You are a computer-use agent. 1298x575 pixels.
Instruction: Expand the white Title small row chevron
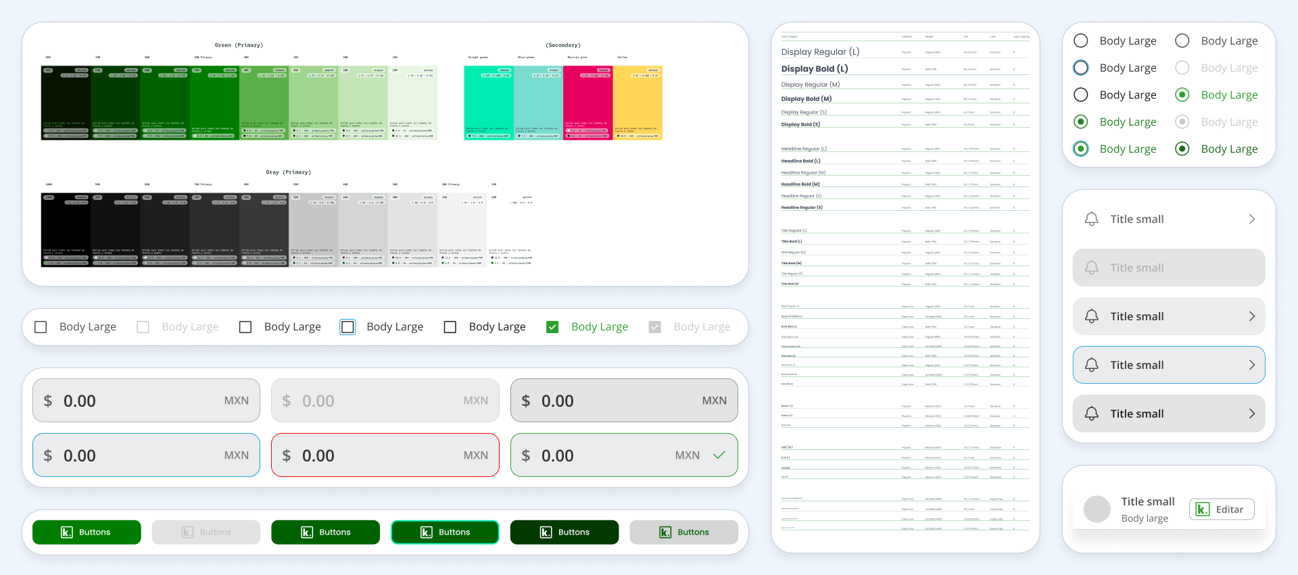coord(1251,219)
